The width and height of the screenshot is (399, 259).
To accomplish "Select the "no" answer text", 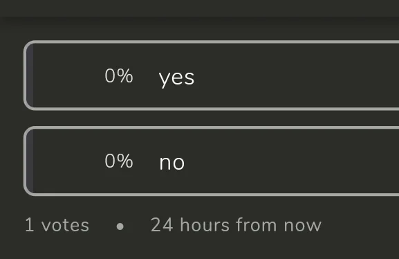I will (x=172, y=163).
